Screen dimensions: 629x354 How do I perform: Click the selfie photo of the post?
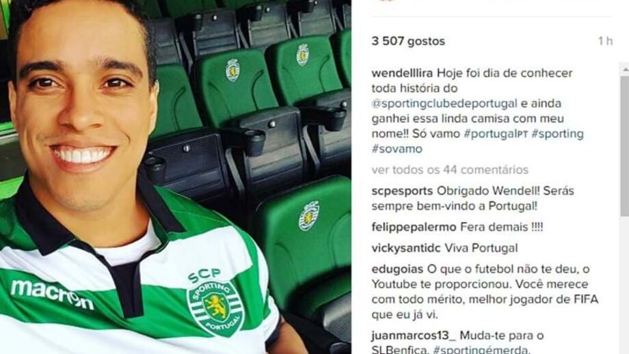(175, 177)
